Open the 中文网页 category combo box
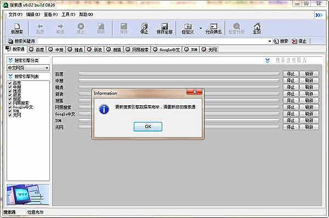The height and width of the screenshot is (218, 329). click(x=28, y=68)
